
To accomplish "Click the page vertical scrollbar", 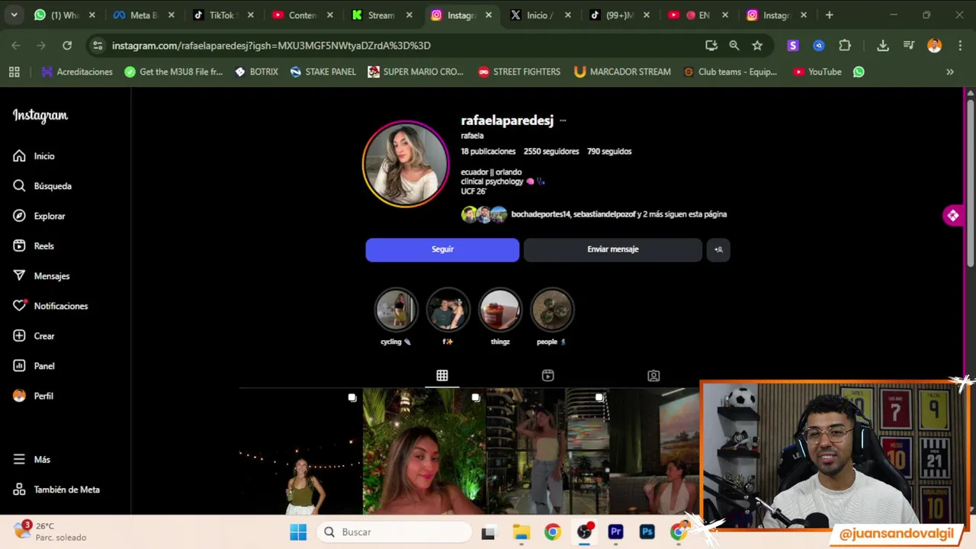I will point(970,183).
